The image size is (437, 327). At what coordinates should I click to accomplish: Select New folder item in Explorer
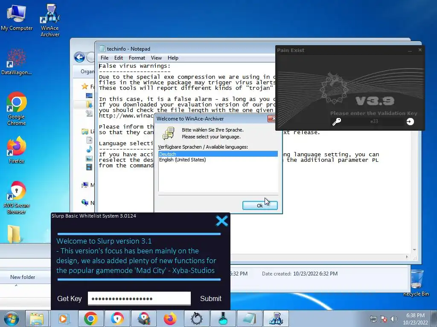(23, 277)
